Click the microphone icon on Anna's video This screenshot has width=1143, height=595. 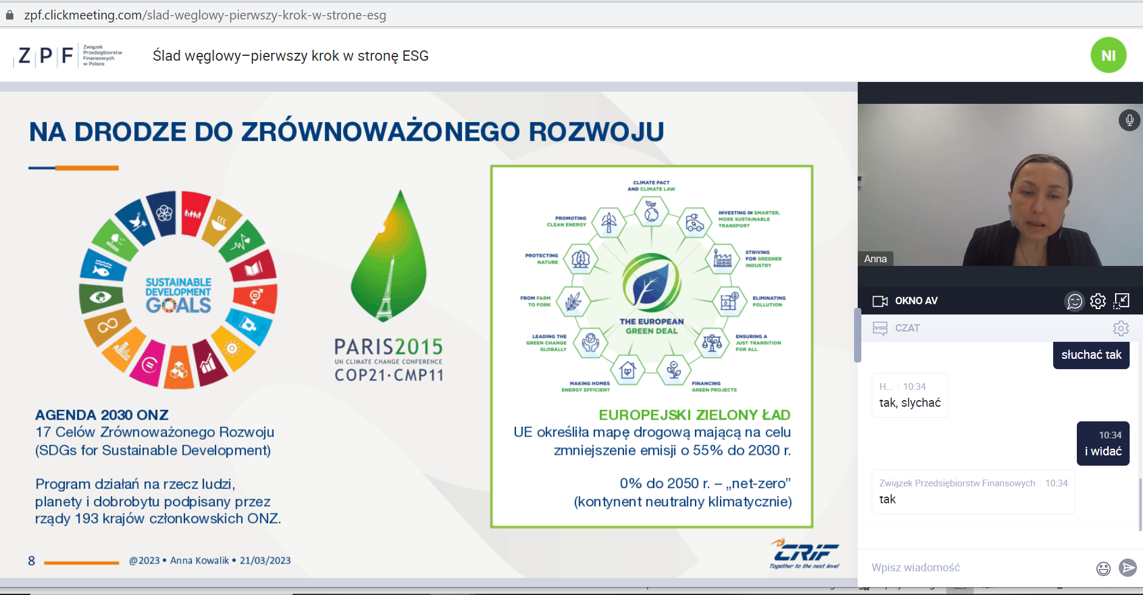(x=1129, y=120)
